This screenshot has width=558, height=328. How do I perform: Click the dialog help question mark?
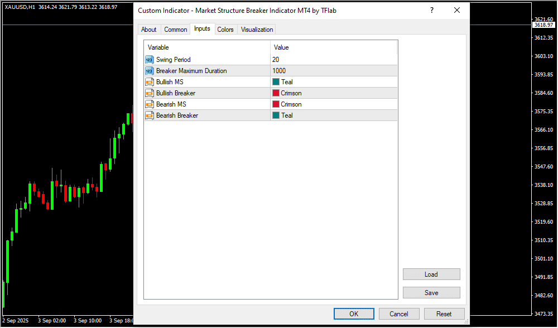(431, 10)
